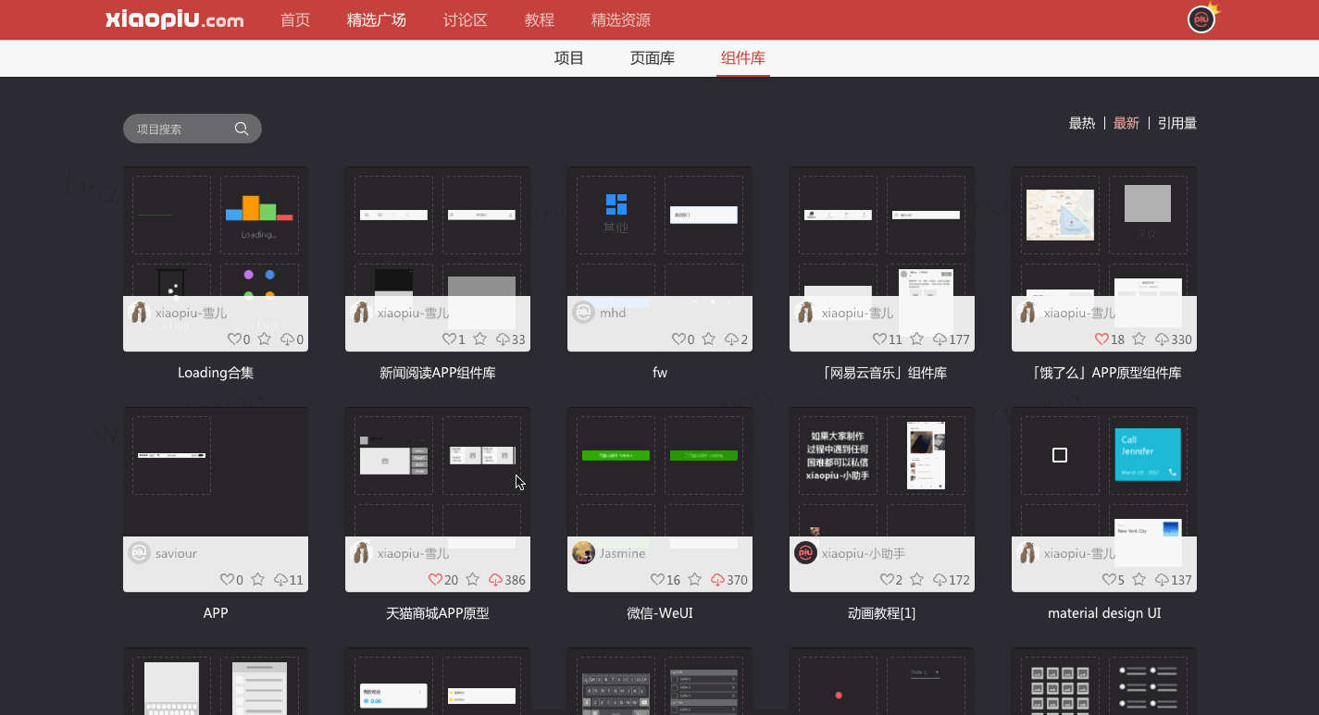Click username saviour on the APP card

coord(176,553)
